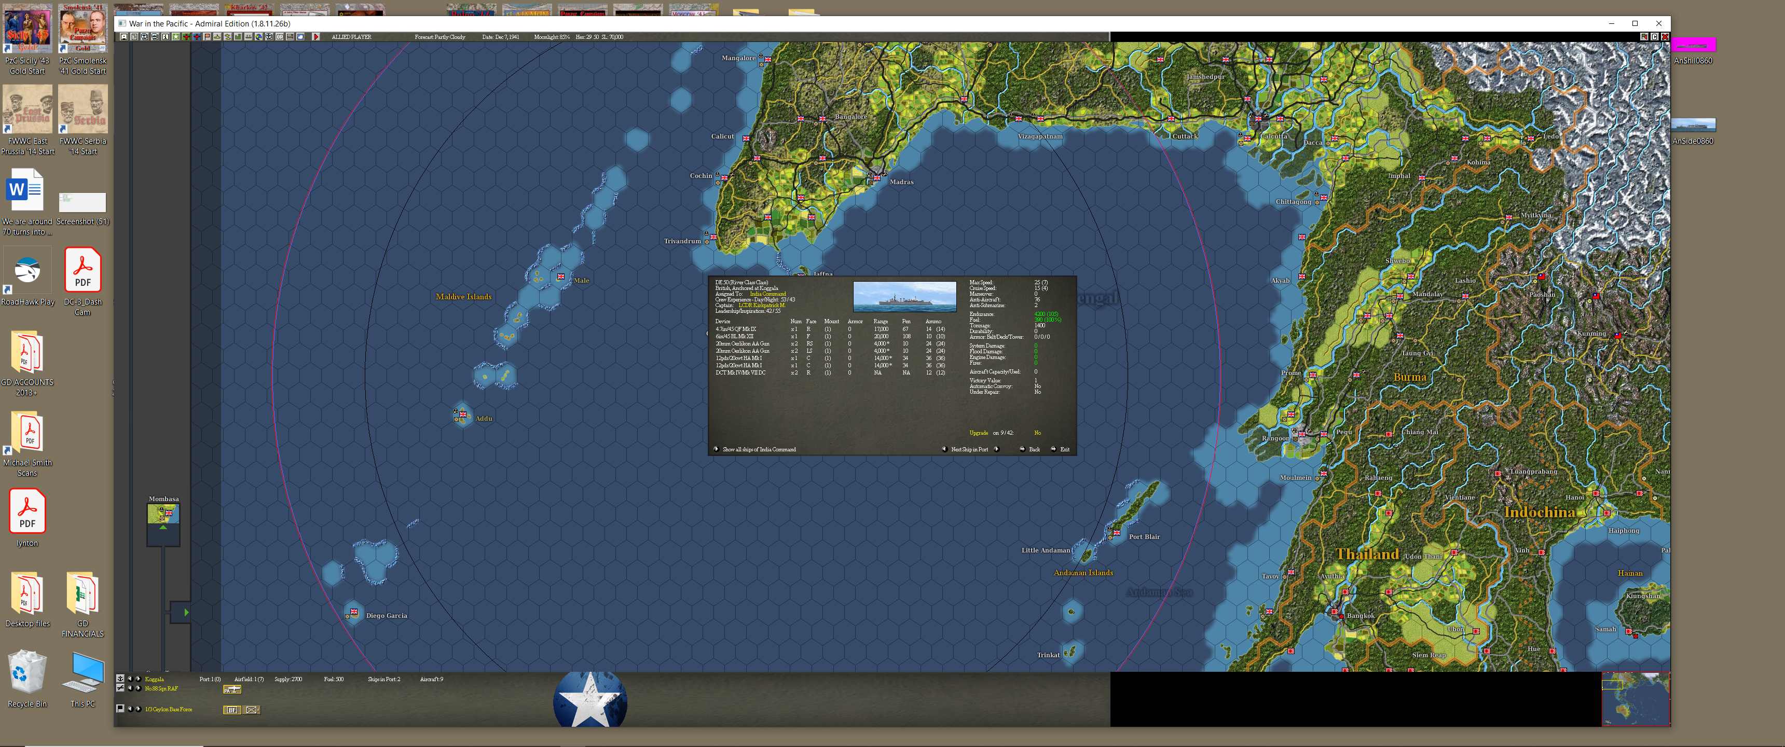Viewport: 1785px width, 747px height.
Task: Click India Command assignment link
Action: 768,294
